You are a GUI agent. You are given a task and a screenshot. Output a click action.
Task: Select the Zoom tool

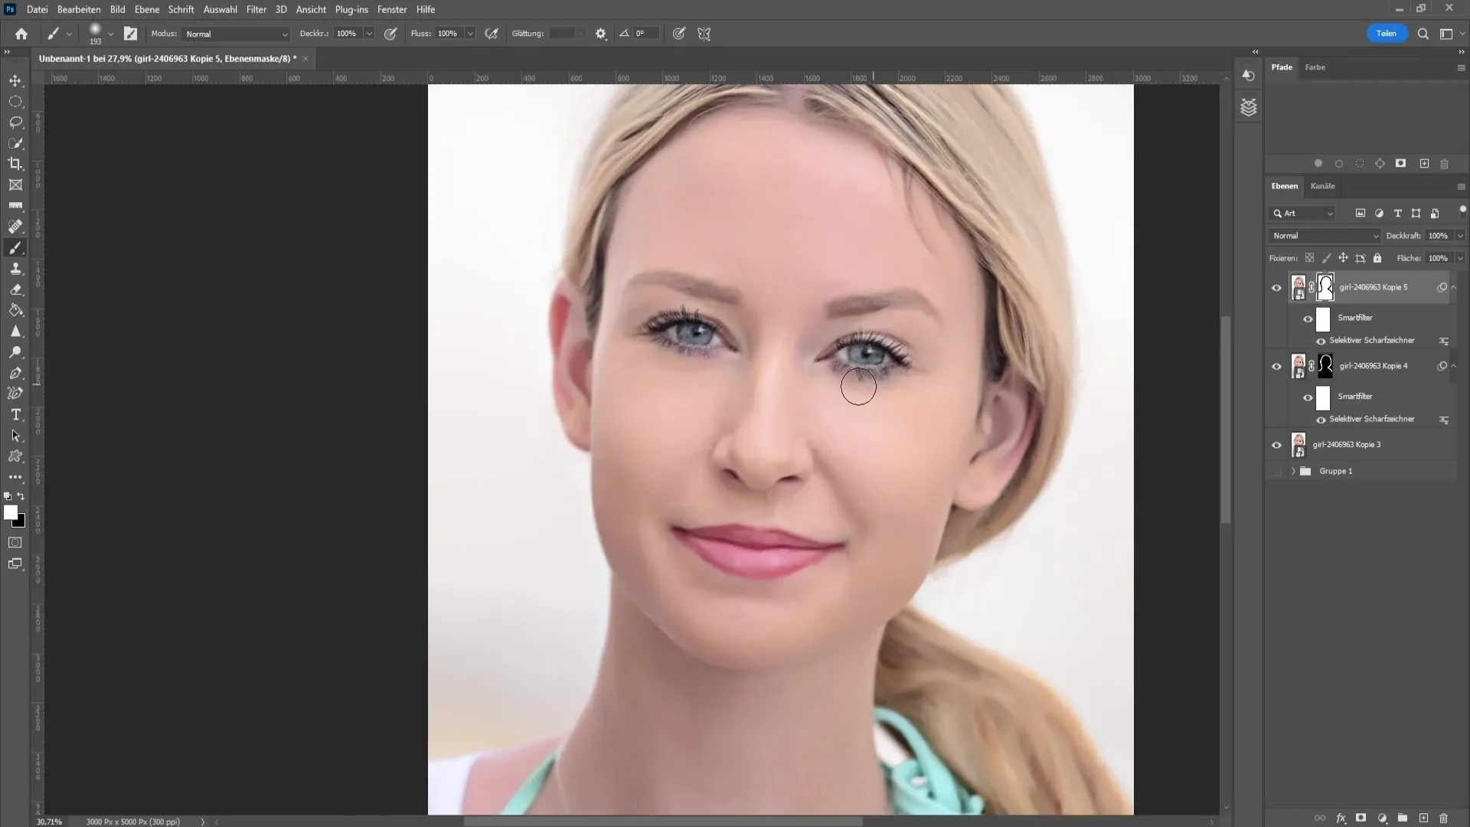tap(16, 354)
